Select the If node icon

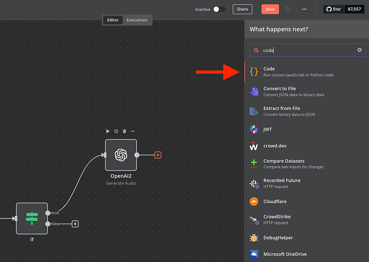[32, 218]
